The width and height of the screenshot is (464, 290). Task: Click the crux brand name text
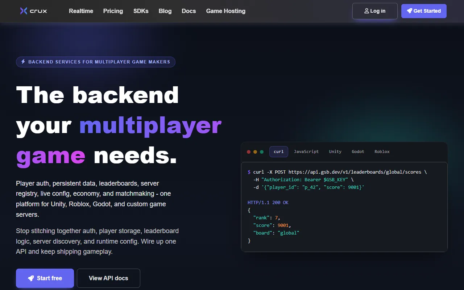pos(38,11)
